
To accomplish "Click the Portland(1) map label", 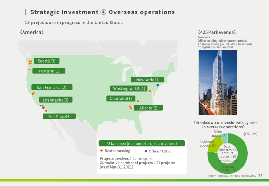I will tap(49, 71).
